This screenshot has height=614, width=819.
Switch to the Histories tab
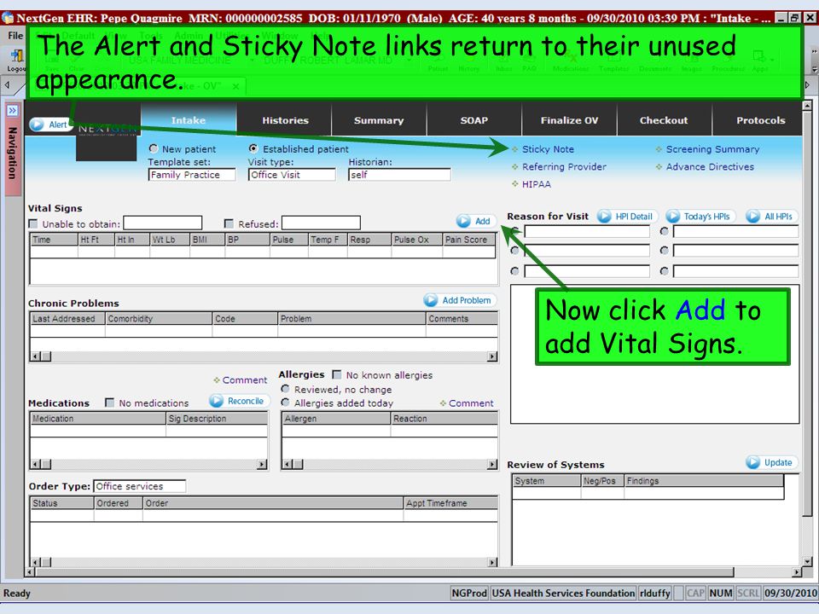[x=285, y=120]
